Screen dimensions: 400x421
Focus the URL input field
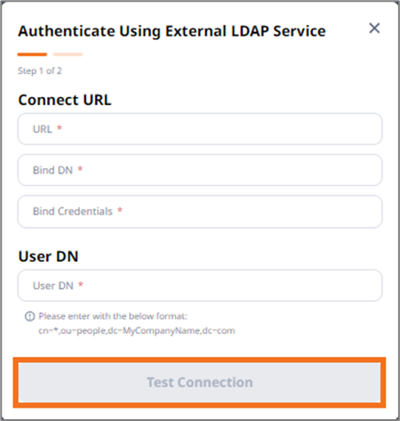point(200,129)
